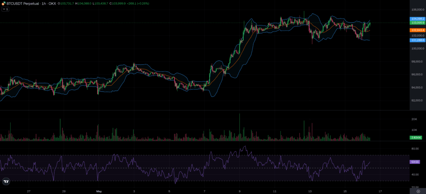
Task: Click the green +268.1 (+0.26%) change value
Action: [x=137, y=3]
